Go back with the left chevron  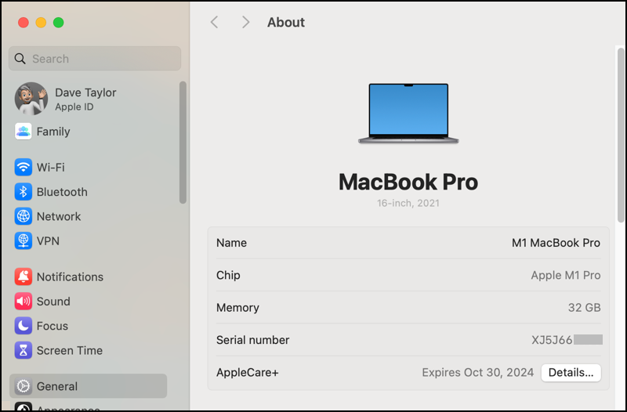(x=214, y=22)
